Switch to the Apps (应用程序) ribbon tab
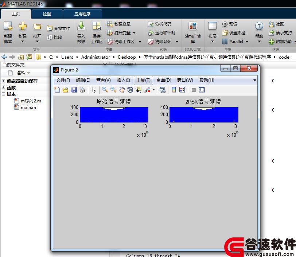The image size is (296, 257). pyautogui.click(x=82, y=14)
